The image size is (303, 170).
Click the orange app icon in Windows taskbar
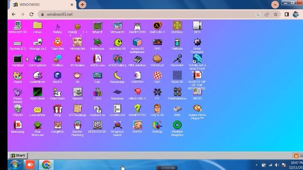pyautogui.click(x=30, y=165)
